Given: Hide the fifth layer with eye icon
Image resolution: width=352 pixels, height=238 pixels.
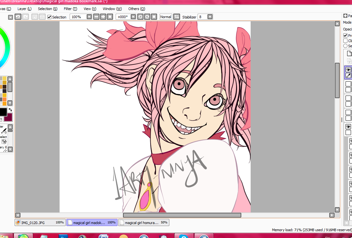Looking at the screenshot, I should click(348, 127).
